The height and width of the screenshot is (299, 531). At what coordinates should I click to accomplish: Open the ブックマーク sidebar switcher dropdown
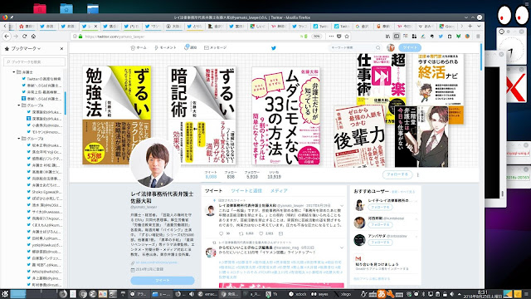(x=26, y=48)
